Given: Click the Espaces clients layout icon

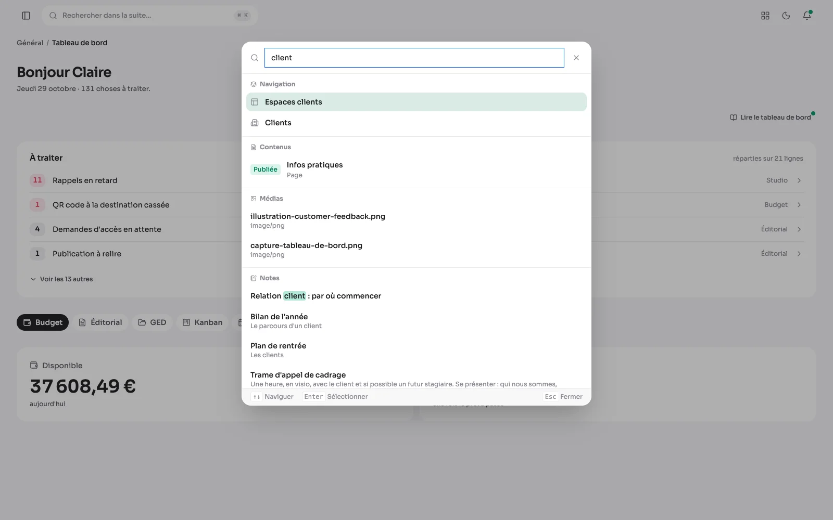Looking at the screenshot, I should pos(255,102).
